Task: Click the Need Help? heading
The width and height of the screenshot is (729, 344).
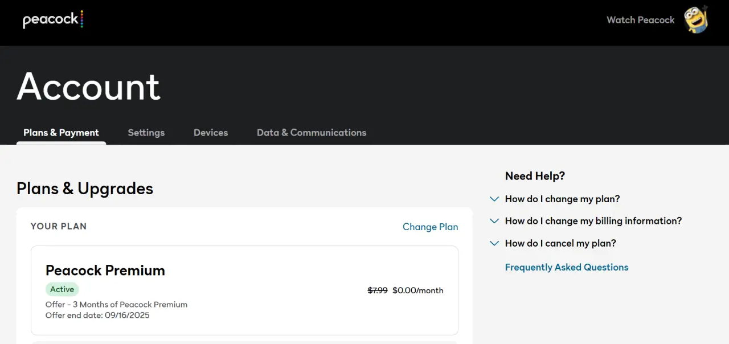Action: click(535, 176)
